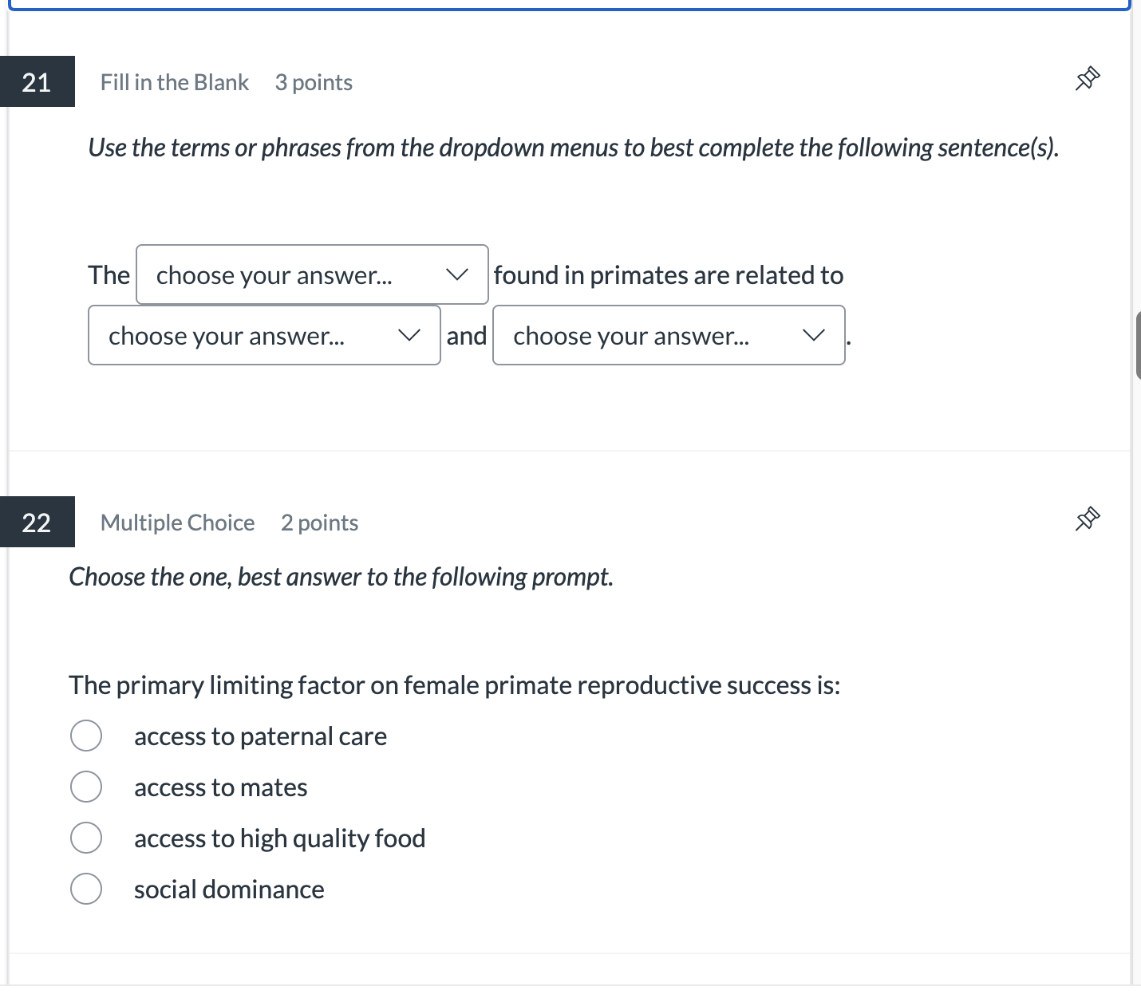Viewport: 1141px width, 1002px height.
Task: Pin question 21 with the pushpin icon
Action: coord(1087,79)
